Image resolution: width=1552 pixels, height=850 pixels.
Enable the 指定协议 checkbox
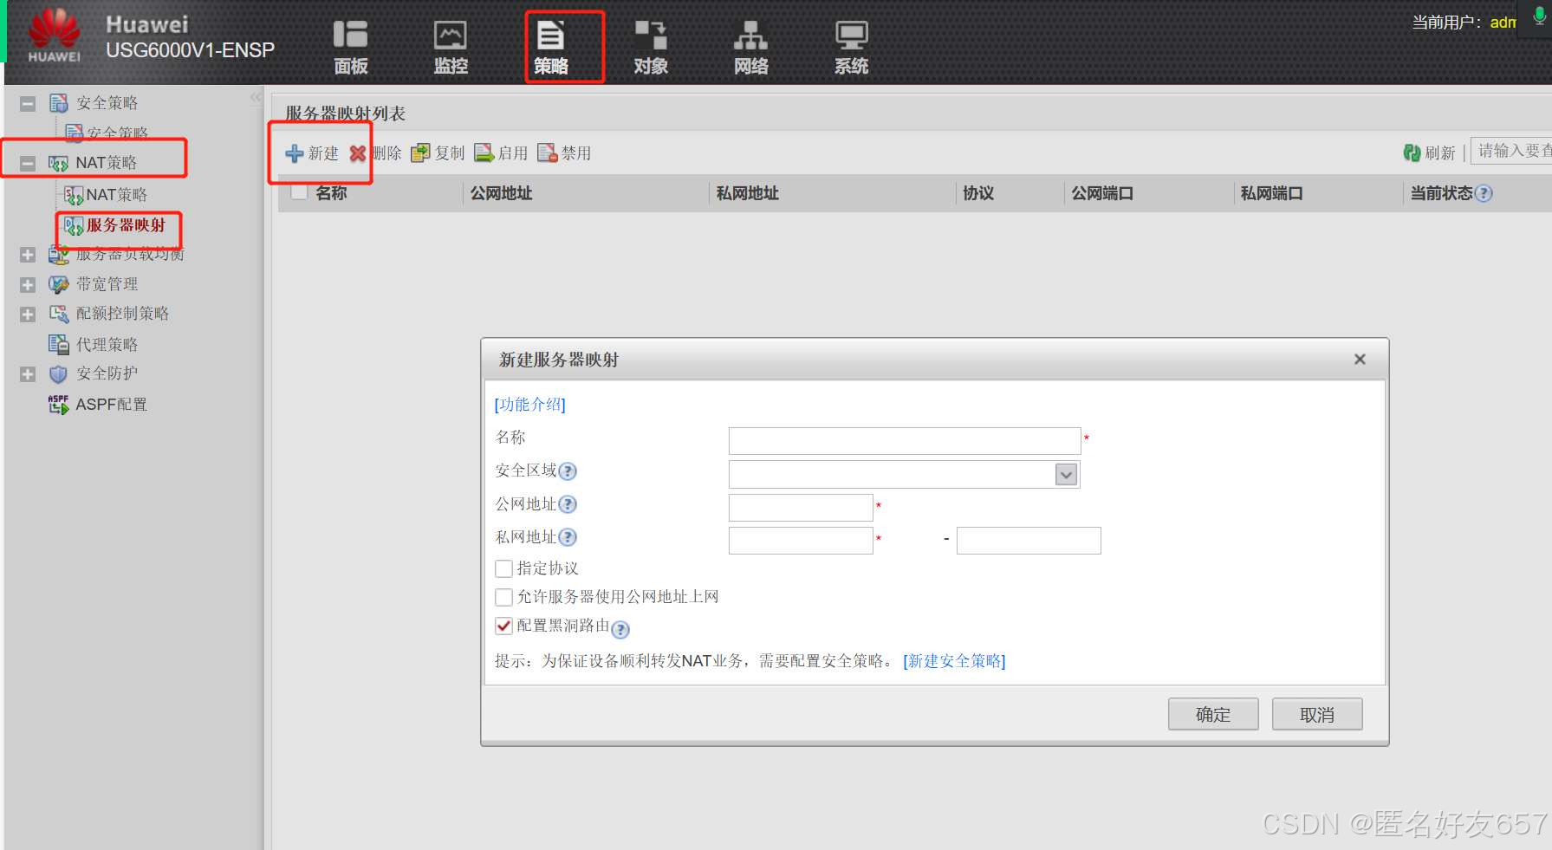pyautogui.click(x=503, y=568)
